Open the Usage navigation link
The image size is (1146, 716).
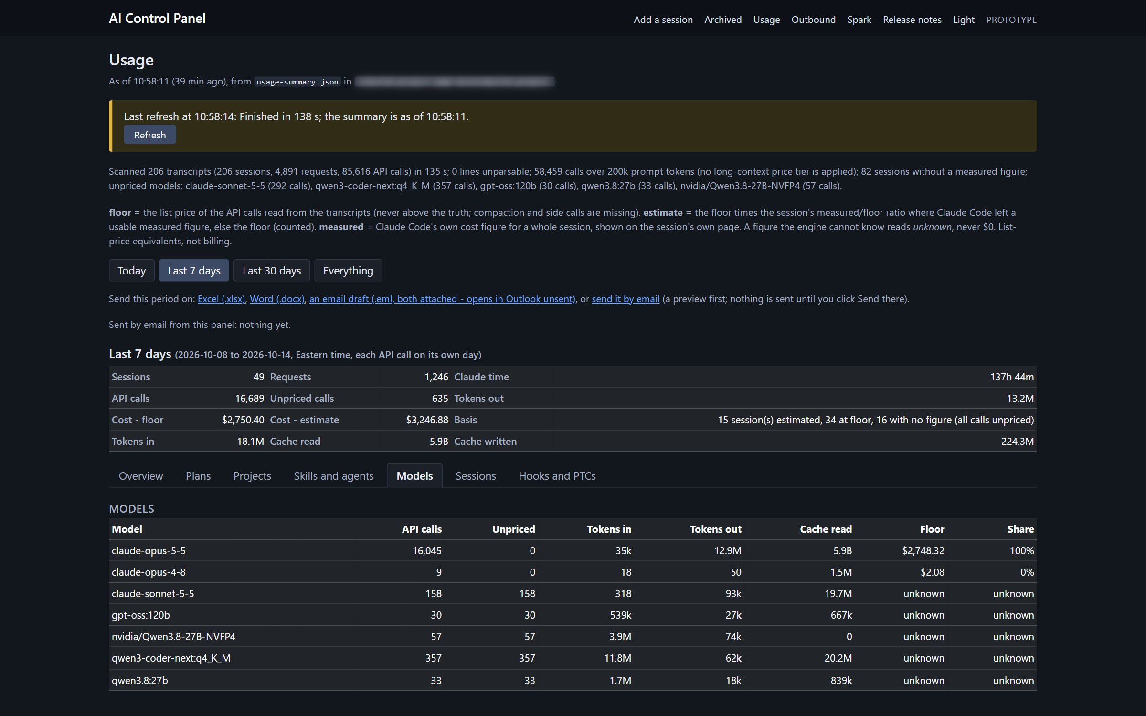point(766,20)
